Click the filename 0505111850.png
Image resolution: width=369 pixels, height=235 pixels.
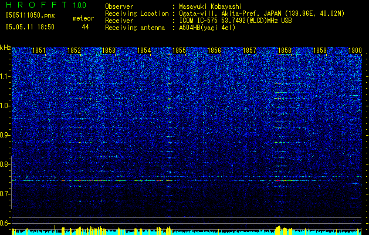(30, 16)
